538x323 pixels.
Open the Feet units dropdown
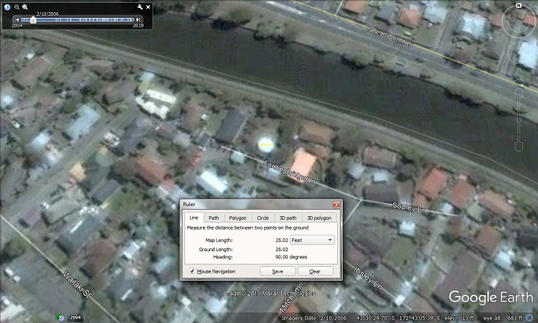tap(312, 240)
